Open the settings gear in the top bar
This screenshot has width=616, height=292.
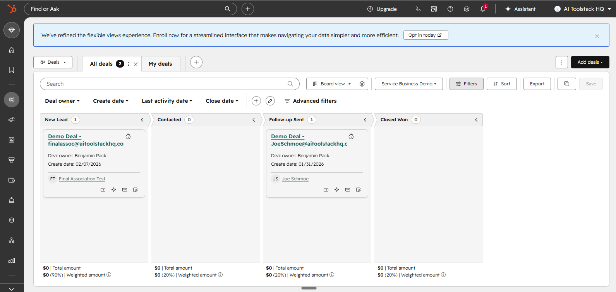(x=467, y=9)
